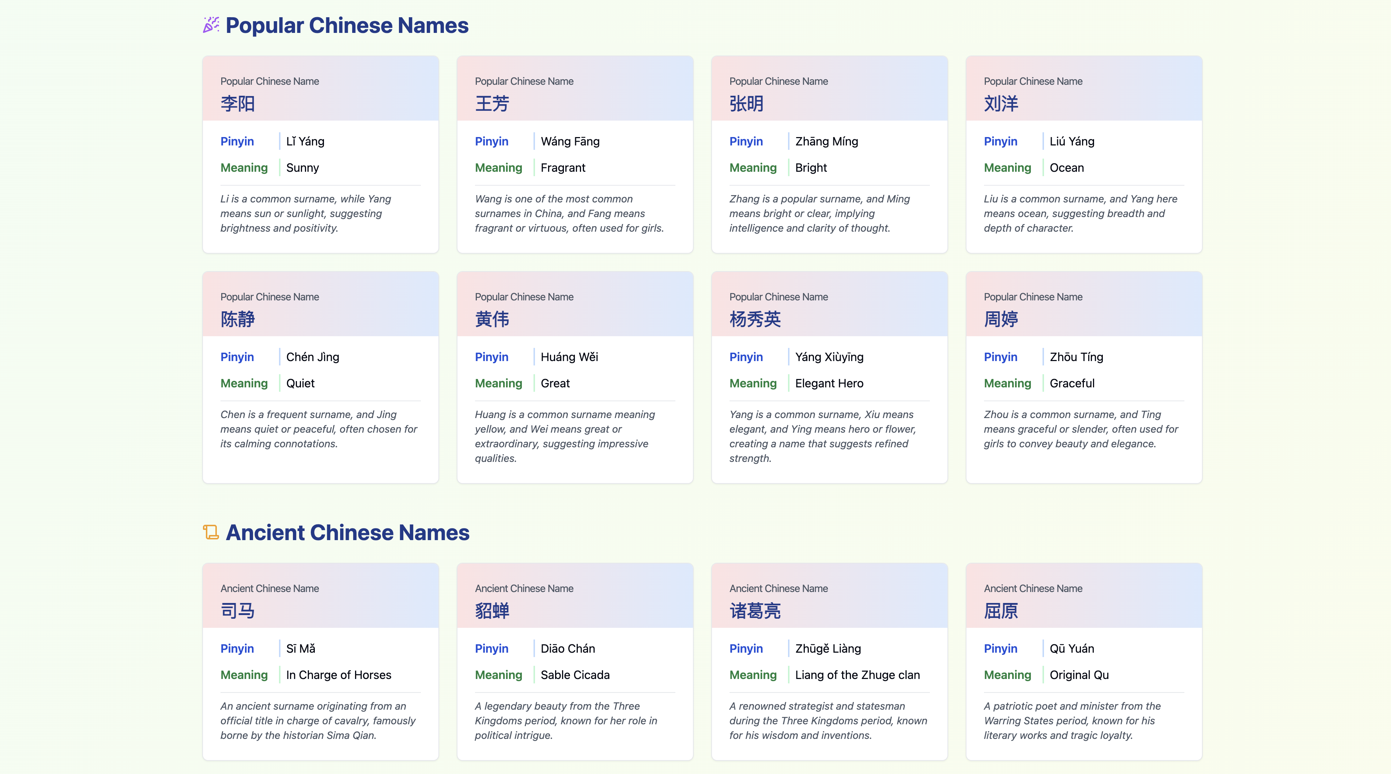Select the 屈原 ancient name title

[x=1000, y=610]
